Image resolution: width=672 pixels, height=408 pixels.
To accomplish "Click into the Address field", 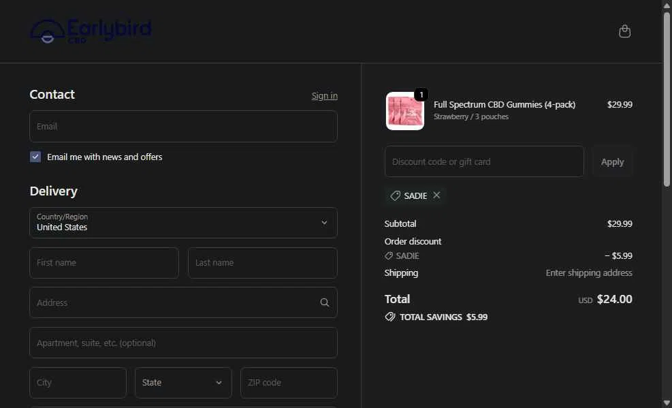I will click(183, 302).
